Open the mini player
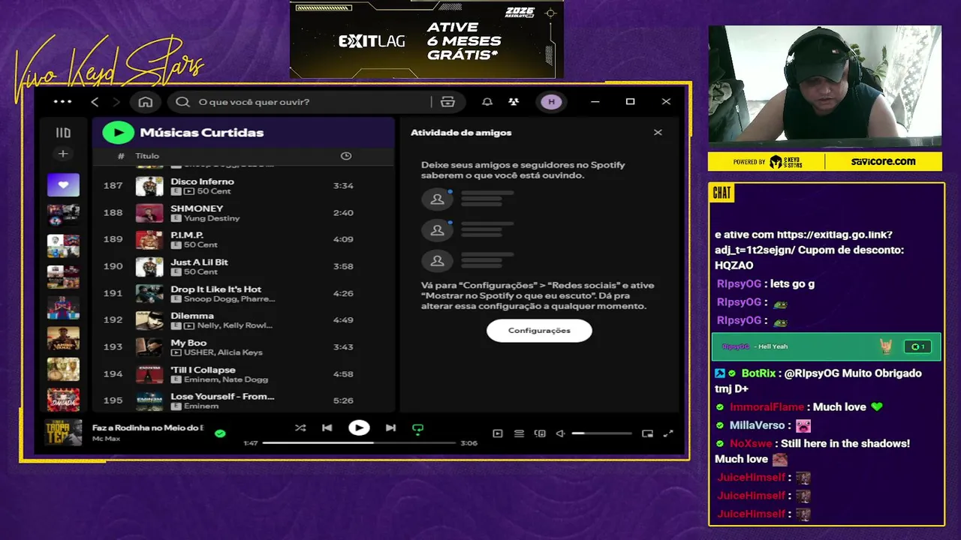Image resolution: width=961 pixels, height=540 pixels. pyautogui.click(x=647, y=433)
